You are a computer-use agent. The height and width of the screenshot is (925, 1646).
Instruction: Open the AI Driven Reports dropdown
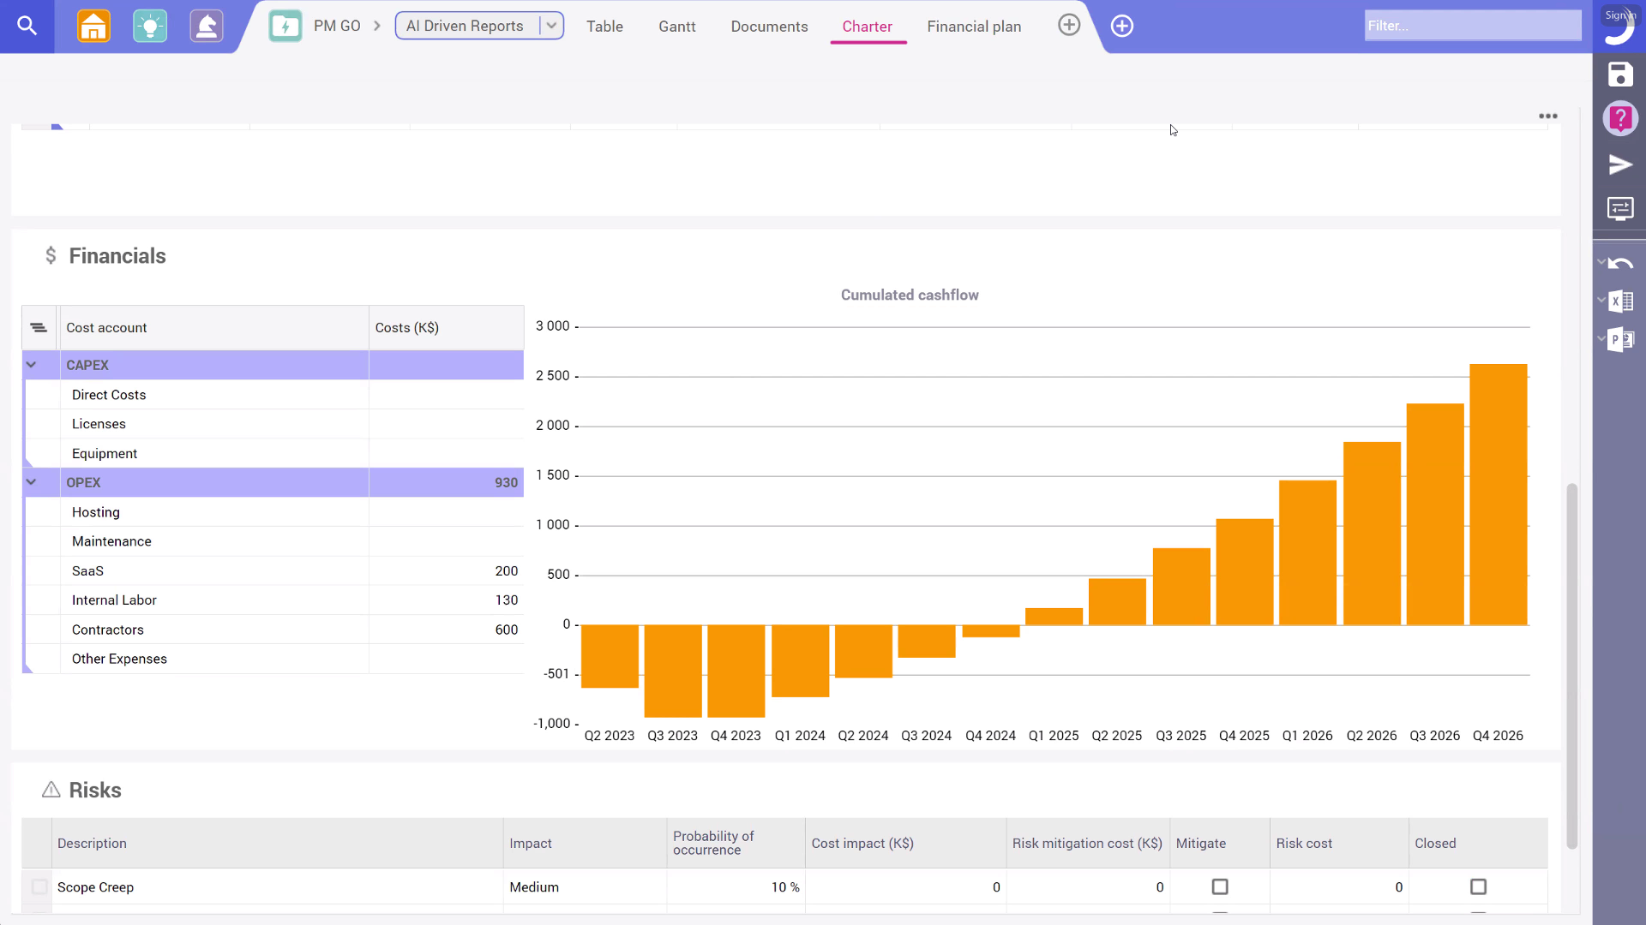(551, 26)
